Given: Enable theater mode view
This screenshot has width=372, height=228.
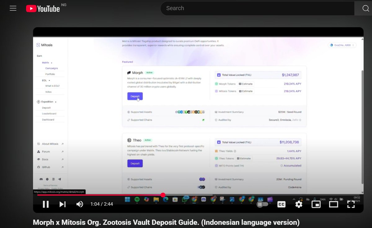Looking at the screenshot, I should pos(333,204).
